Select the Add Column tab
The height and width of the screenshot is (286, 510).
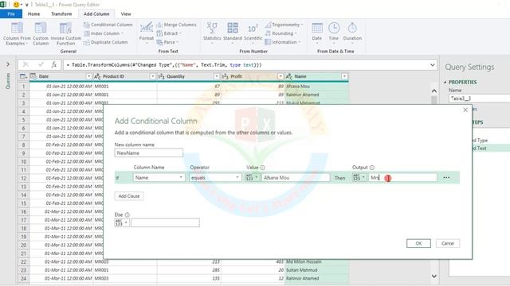pos(96,14)
